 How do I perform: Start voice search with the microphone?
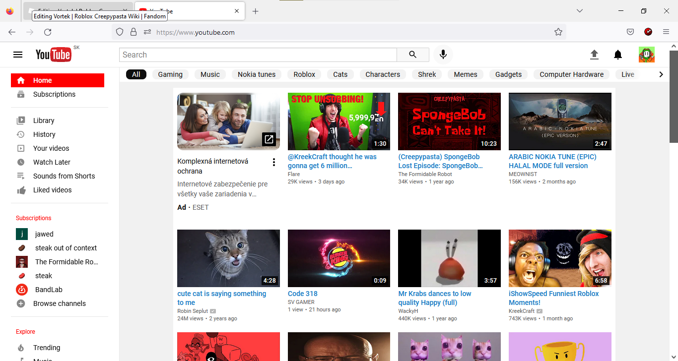[x=443, y=55]
